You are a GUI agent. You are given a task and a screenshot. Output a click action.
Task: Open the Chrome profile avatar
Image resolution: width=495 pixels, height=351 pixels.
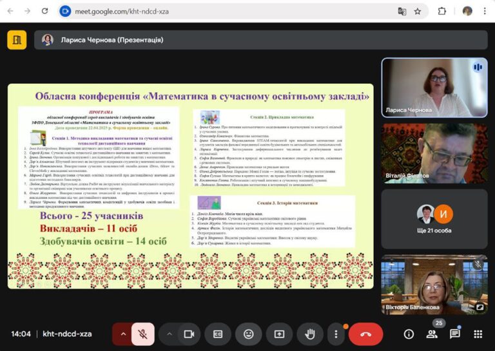click(x=467, y=11)
